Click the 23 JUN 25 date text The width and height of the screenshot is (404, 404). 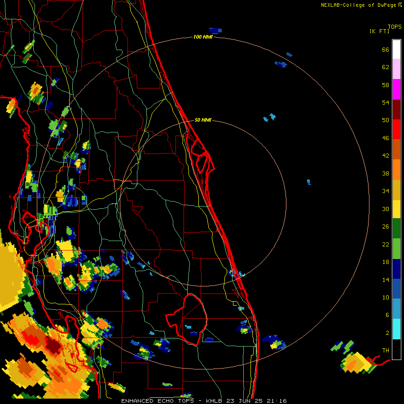[245, 401]
